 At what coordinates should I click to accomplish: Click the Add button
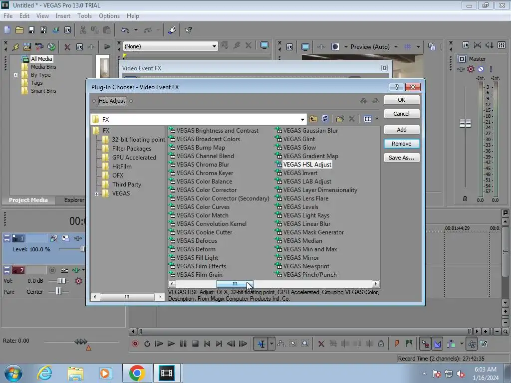[x=402, y=130]
